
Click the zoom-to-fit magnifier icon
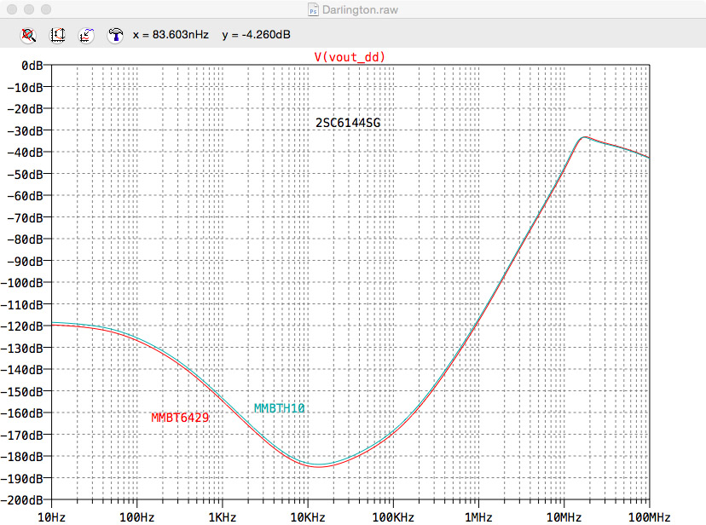pyautogui.click(x=28, y=35)
